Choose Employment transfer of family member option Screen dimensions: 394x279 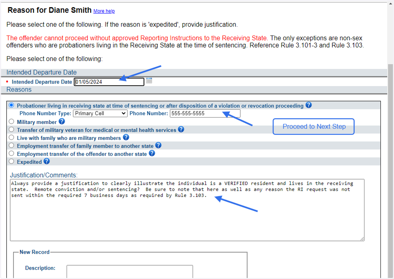pyautogui.click(x=11, y=145)
